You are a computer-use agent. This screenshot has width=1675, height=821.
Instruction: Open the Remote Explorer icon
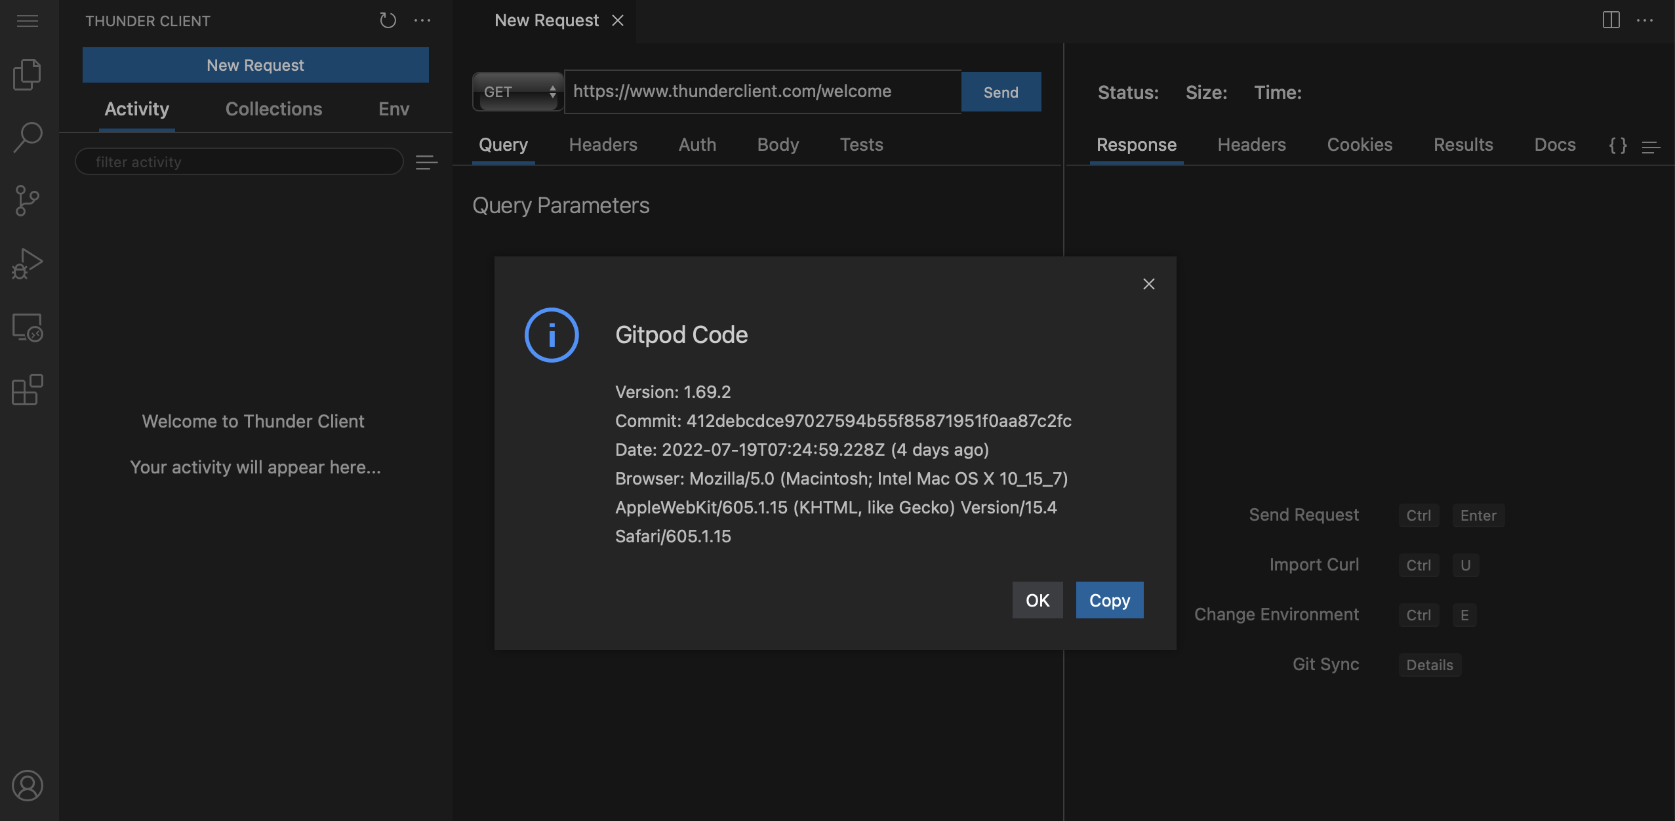coord(27,327)
